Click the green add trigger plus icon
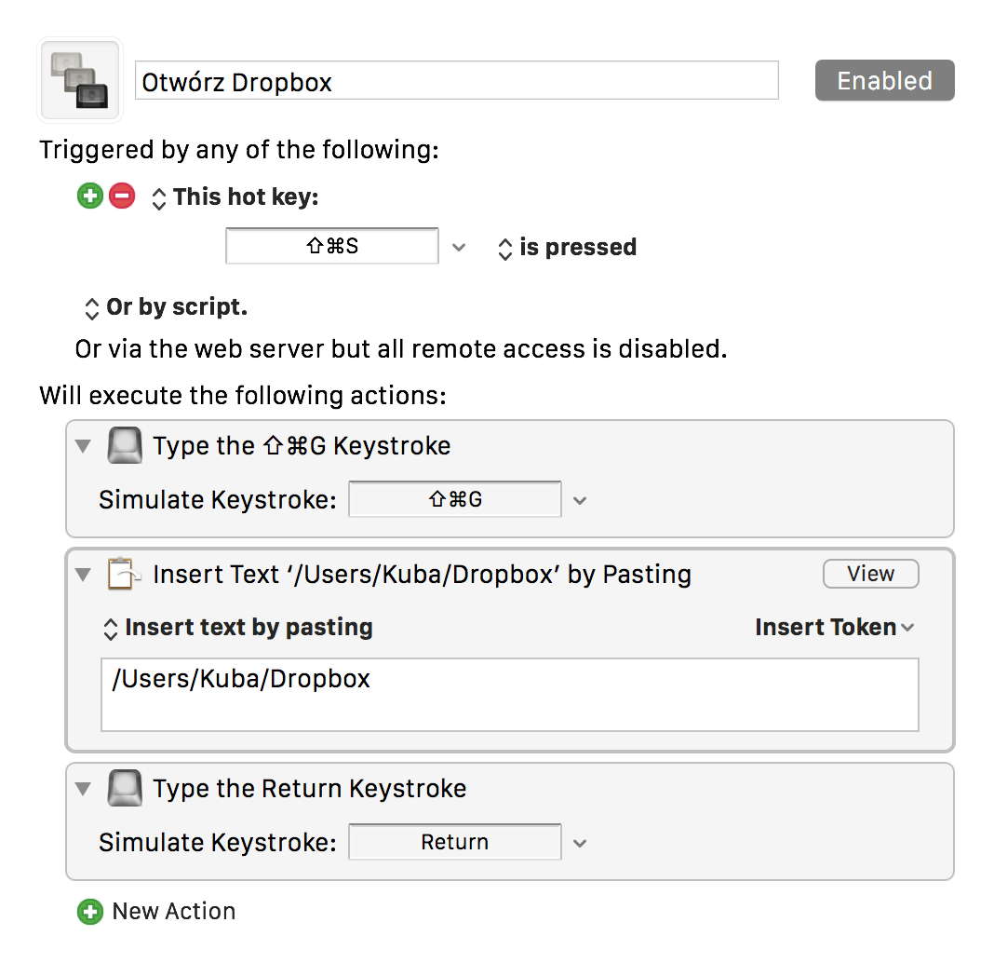Screen dimensions: 994x963 90,197
